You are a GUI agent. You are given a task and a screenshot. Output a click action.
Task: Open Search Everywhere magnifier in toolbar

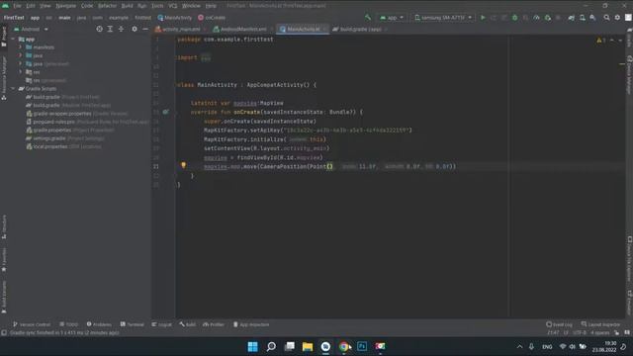coord(606,18)
